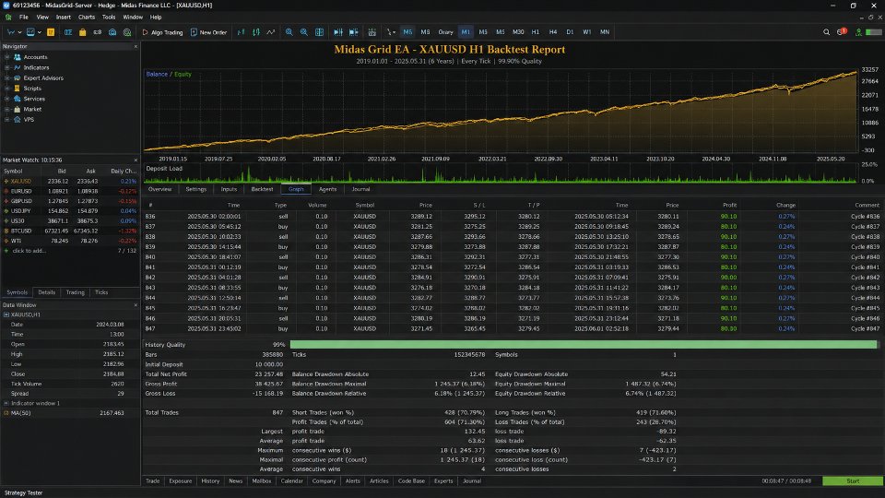Click the connection status person icon
The image size is (885, 498).
click(858, 32)
